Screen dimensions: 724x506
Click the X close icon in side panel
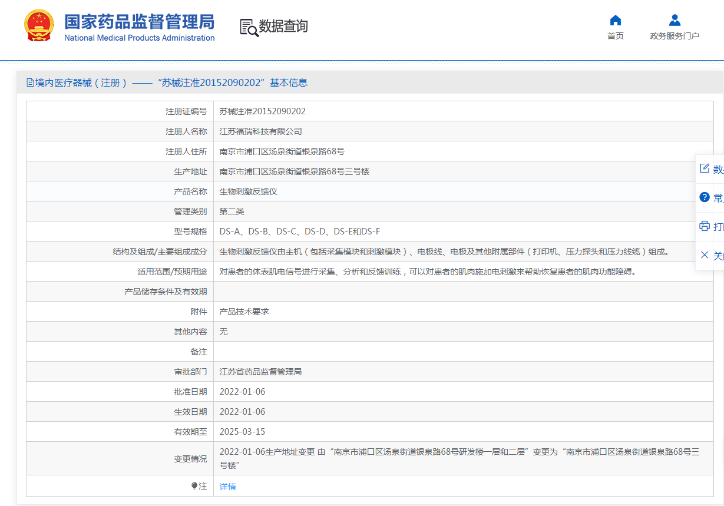coord(705,255)
